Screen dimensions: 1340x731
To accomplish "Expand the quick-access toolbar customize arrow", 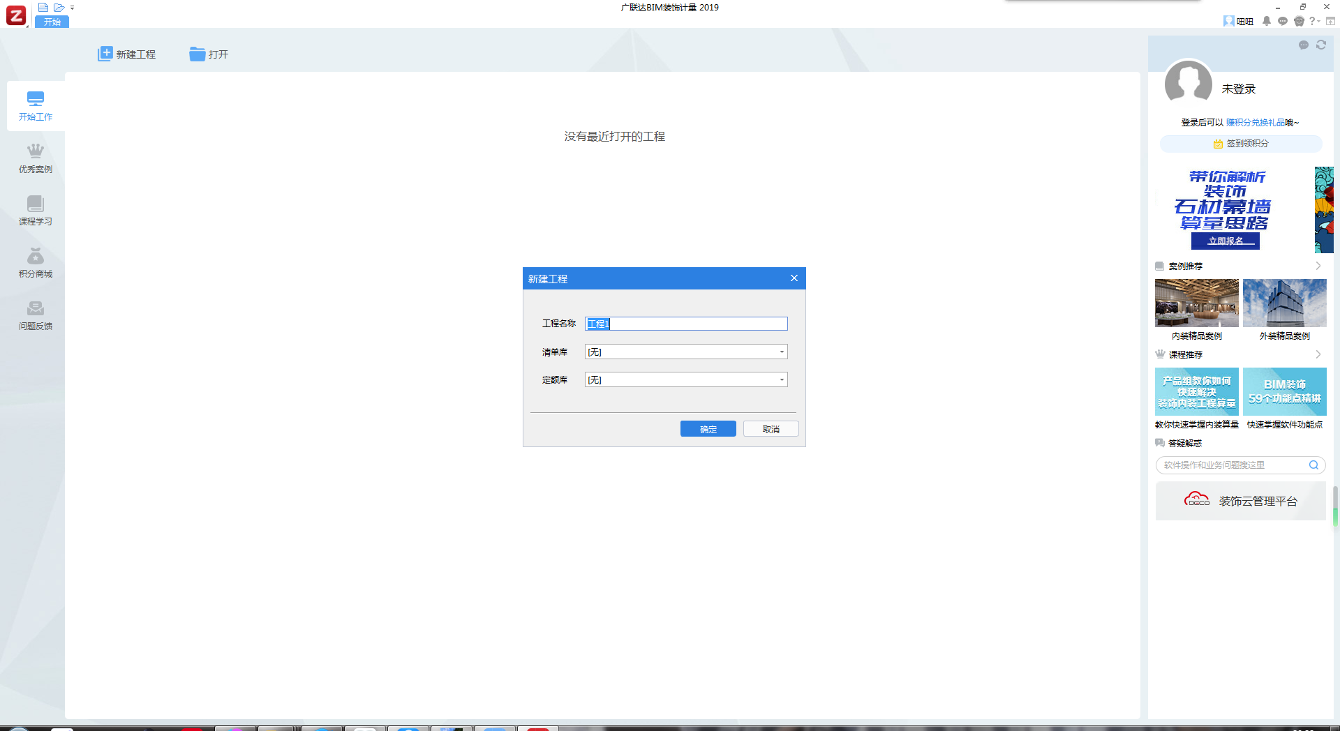I will (72, 8).
